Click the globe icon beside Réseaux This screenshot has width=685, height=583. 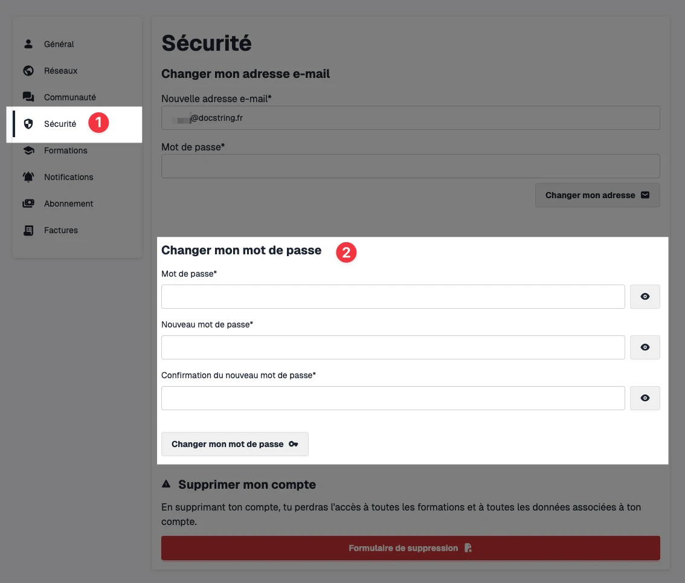coord(28,70)
